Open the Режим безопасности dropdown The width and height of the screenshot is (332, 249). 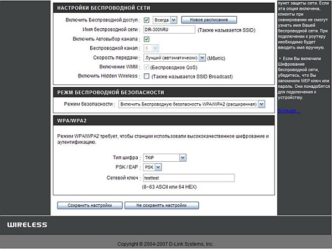[191, 104]
